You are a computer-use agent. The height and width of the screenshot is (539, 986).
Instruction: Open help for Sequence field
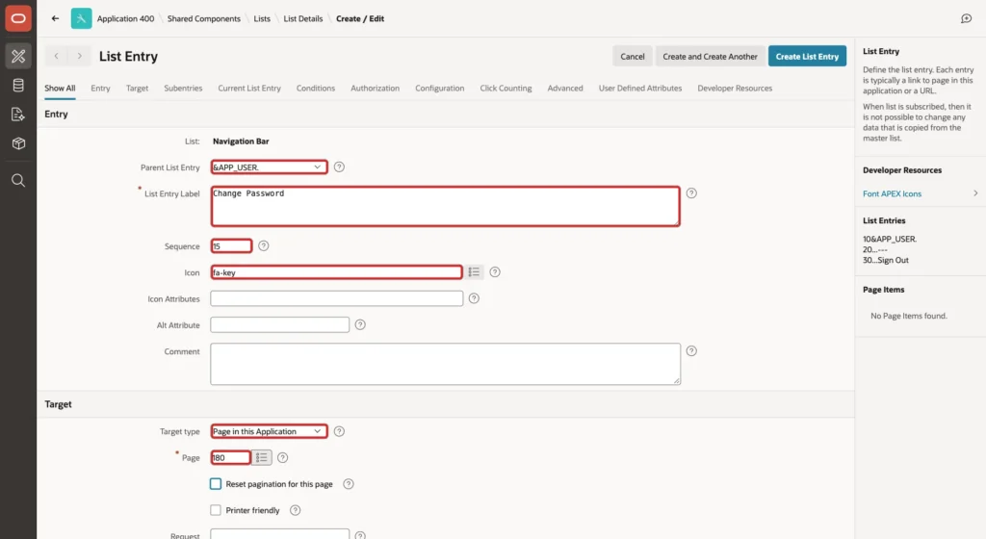(264, 245)
